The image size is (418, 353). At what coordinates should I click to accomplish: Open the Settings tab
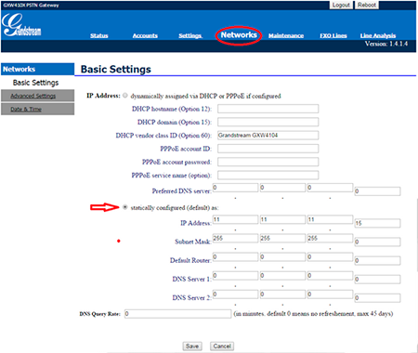pyautogui.click(x=190, y=35)
